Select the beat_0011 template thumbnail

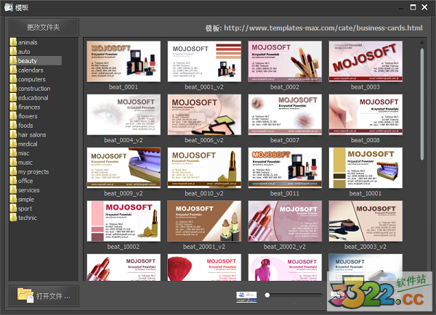tap(285, 168)
